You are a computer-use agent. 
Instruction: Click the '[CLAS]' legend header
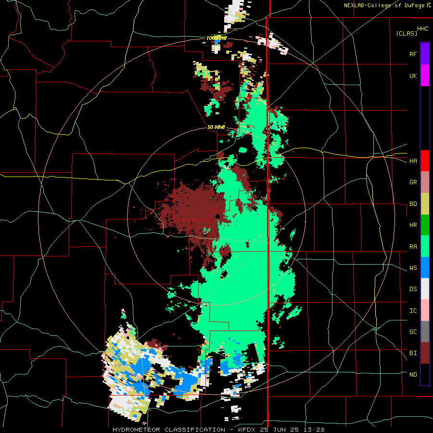pos(407,33)
